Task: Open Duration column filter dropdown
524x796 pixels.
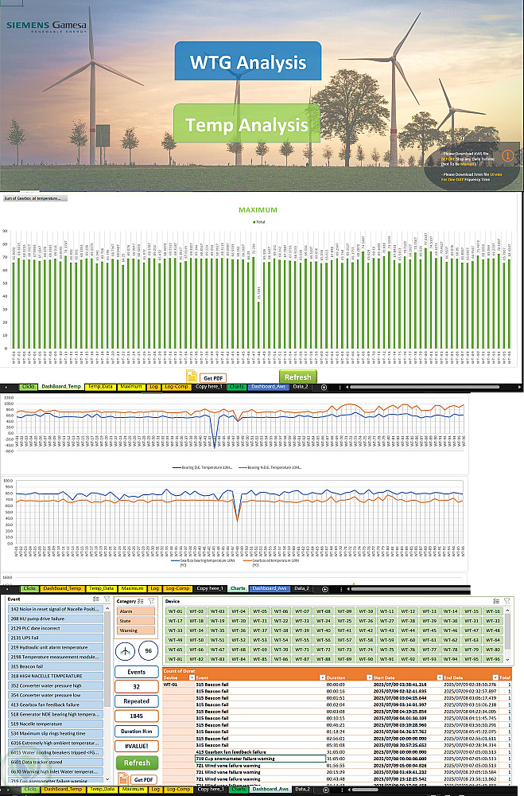Action: point(369,677)
